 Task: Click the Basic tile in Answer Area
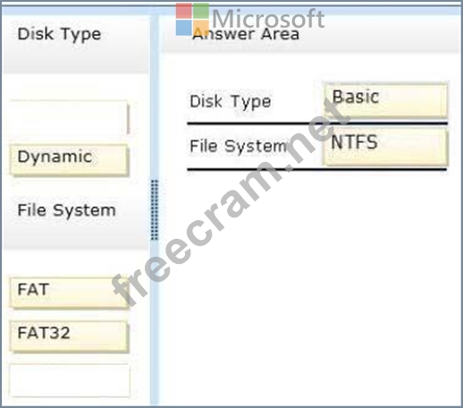coord(386,101)
